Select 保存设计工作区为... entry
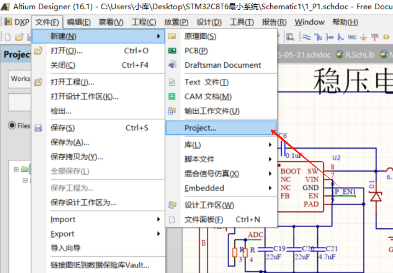393x273 pixels. tap(98, 203)
